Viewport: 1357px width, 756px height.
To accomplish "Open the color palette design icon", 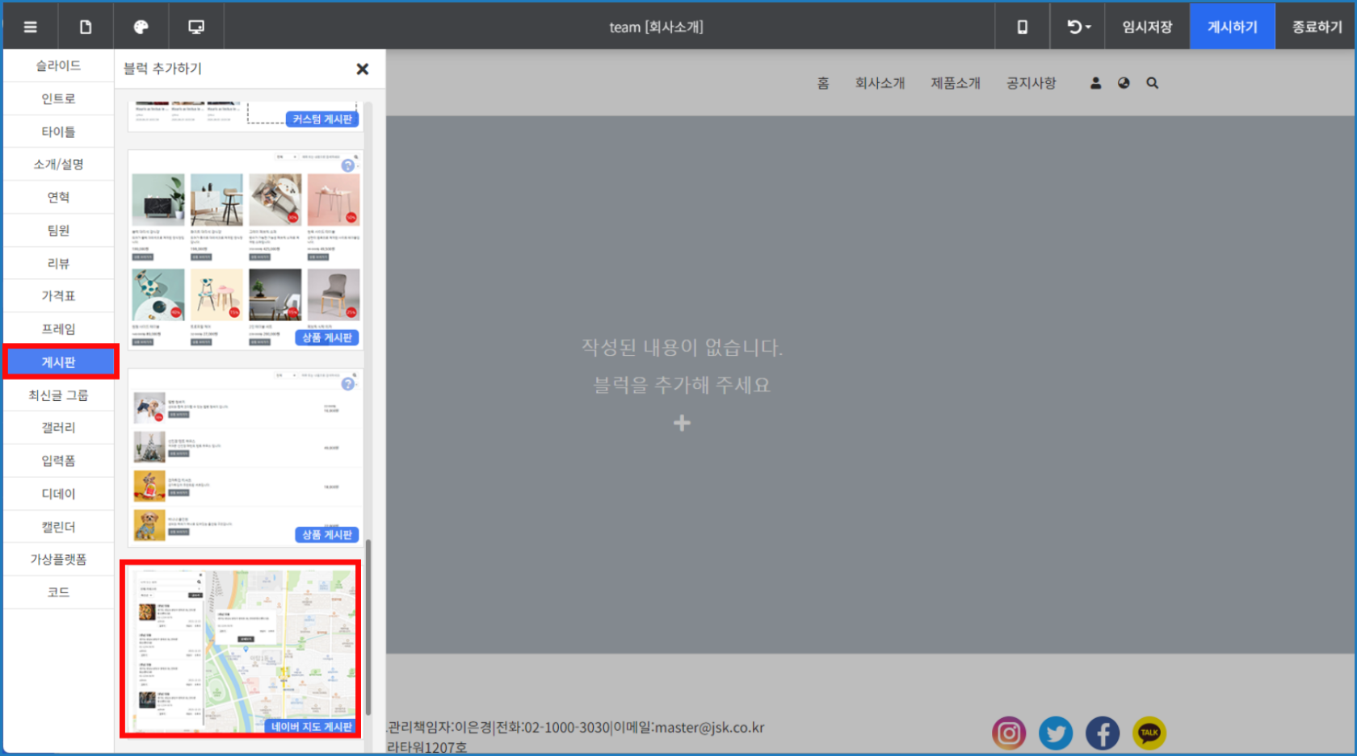I will [x=141, y=27].
